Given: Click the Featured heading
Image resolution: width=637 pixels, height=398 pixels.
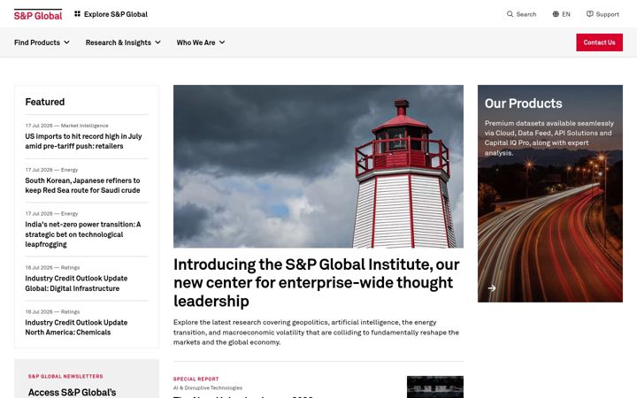Looking at the screenshot, I should 45,102.
